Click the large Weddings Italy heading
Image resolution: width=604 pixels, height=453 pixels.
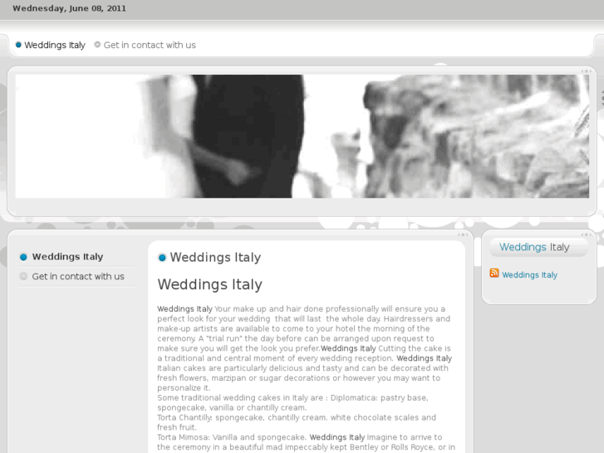[210, 284]
